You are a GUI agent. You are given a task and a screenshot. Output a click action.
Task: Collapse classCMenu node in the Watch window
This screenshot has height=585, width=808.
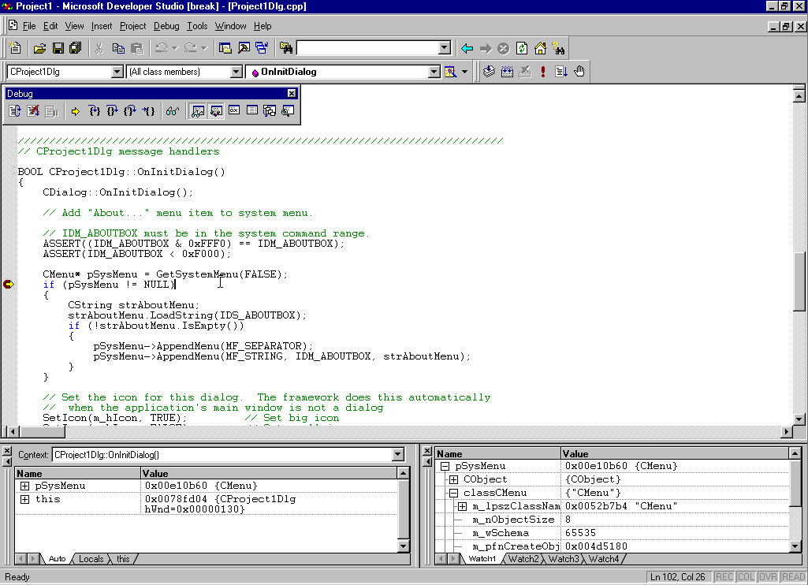[x=453, y=493]
